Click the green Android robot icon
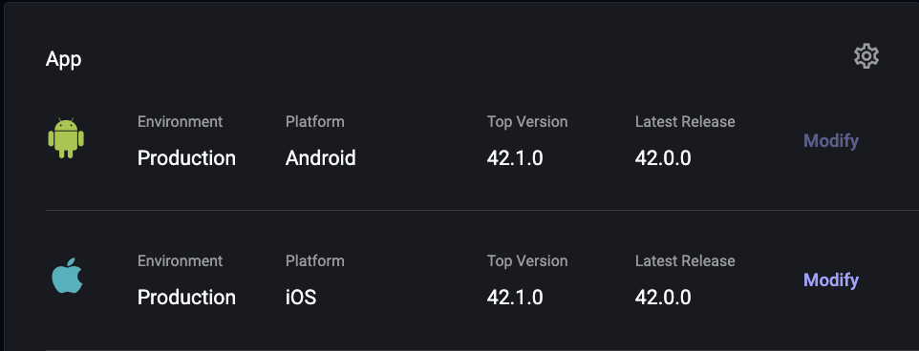Image resolution: width=919 pixels, height=351 pixels. click(66, 138)
